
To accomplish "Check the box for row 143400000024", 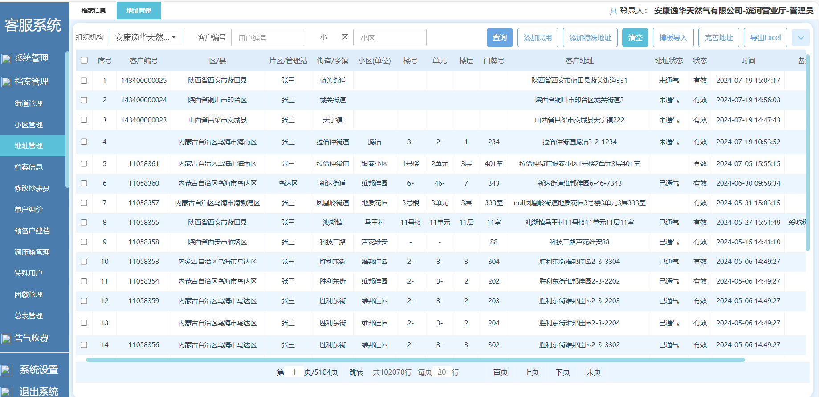I will [84, 100].
